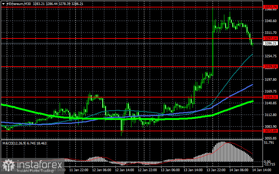Click the 13 Jan 06:00 time axis label
Viewport: 279px width, 174px height.
(170, 170)
